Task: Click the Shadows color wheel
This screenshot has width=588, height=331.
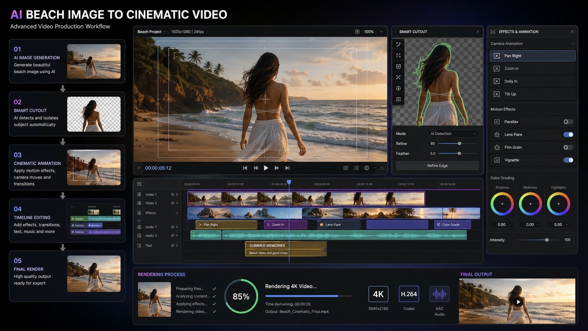Action: [502, 204]
